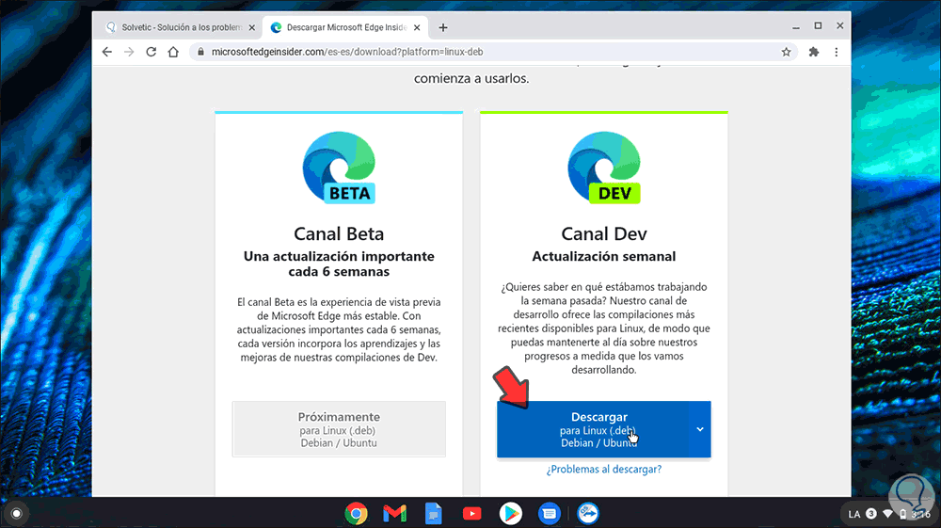The image size is (941, 528).
Task: Click the Edge Beta logo
Action: [339, 168]
